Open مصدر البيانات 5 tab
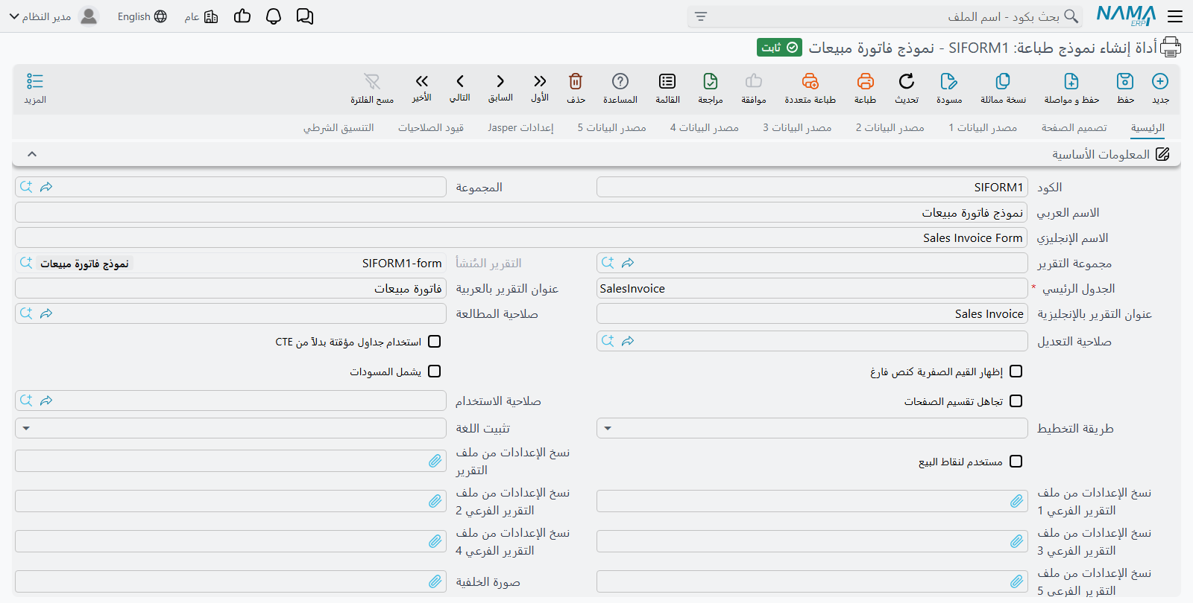Image resolution: width=1193 pixels, height=603 pixels. (x=611, y=127)
